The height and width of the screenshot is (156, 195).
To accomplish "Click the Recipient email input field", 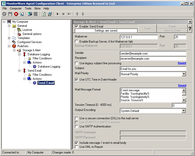I will tap(153, 59).
